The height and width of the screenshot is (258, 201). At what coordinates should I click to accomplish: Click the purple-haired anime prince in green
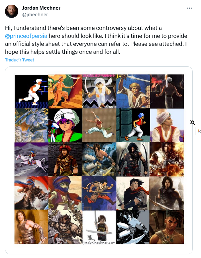tap(65, 125)
